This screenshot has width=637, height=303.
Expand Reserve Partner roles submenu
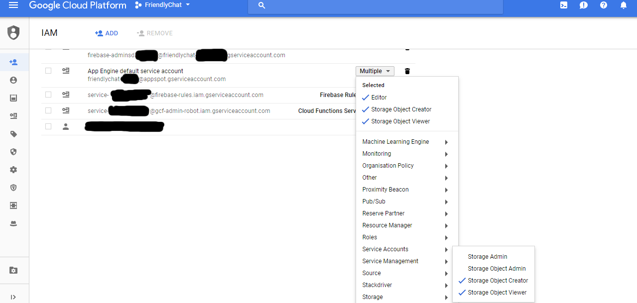tap(407, 213)
